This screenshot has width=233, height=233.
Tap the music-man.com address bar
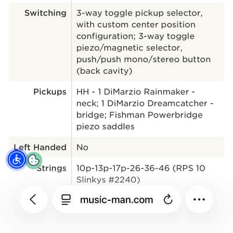pos(116,200)
